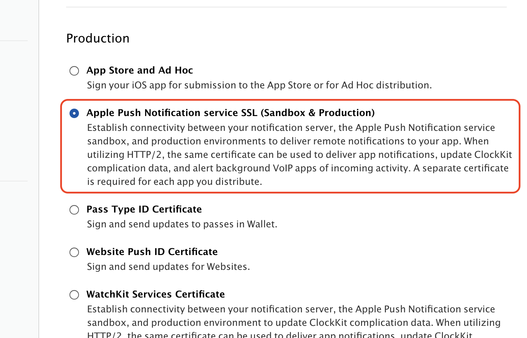Click the Apple Push Notification service SSL radio button

coord(74,113)
